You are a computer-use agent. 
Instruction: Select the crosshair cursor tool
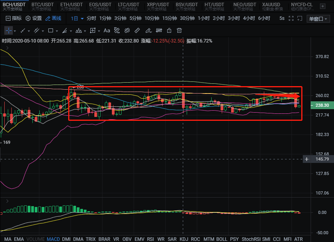(x=9, y=30)
